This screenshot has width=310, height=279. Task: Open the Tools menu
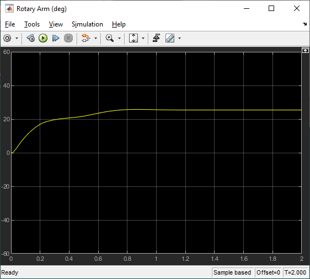click(x=32, y=24)
